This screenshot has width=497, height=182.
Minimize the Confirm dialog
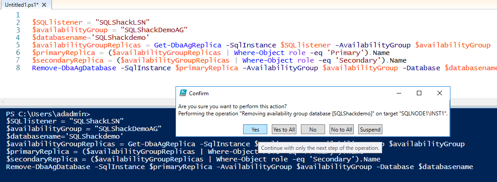(398, 93)
